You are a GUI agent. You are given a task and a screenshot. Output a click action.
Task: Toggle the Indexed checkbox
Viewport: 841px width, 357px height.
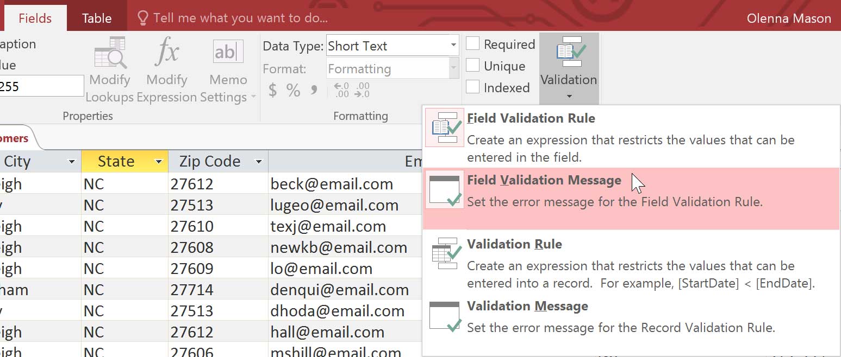pyautogui.click(x=472, y=87)
